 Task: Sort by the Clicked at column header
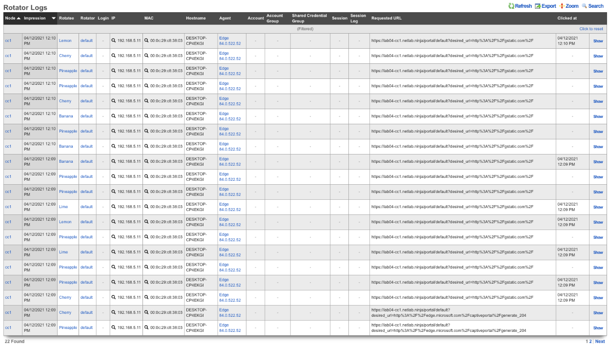coord(567,19)
